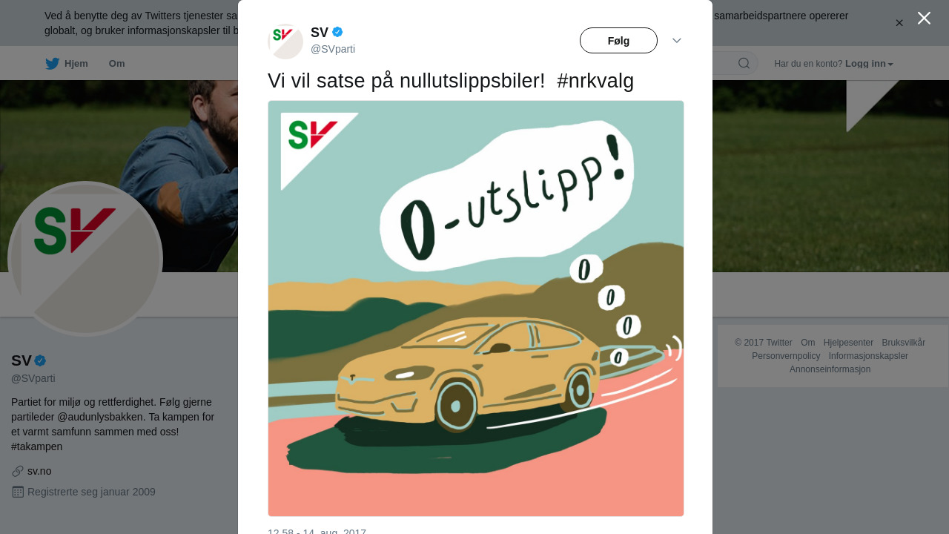Image resolution: width=949 pixels, height=534 pixels.
Task: Click the large SV profile picture
Action: [85, 259]
